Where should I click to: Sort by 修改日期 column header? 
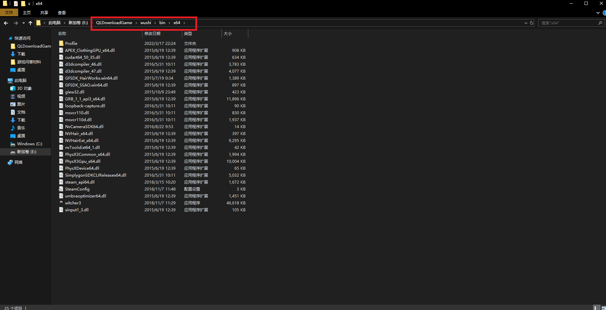tap(152, 34)
